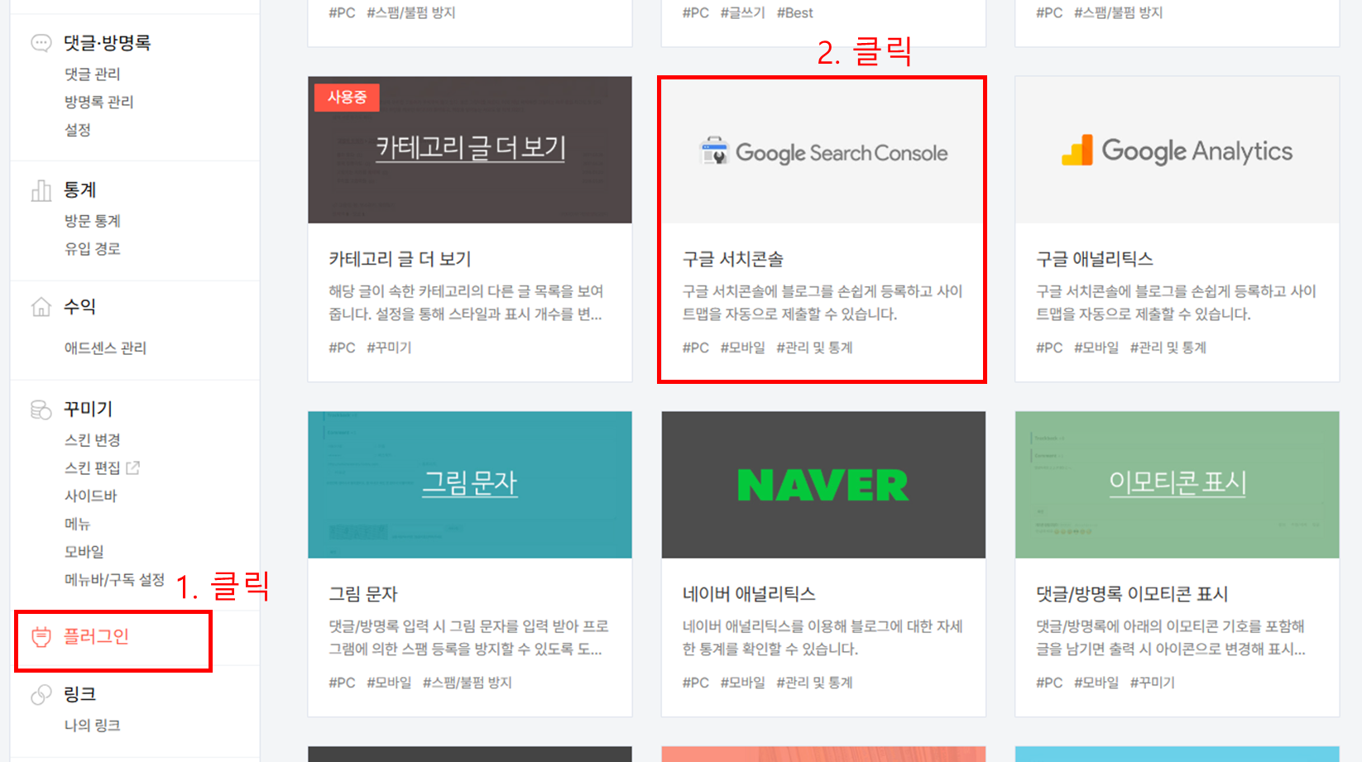Click #Best tag in the top row
This screenshot has width=1362, height=762.
(795, 13)
